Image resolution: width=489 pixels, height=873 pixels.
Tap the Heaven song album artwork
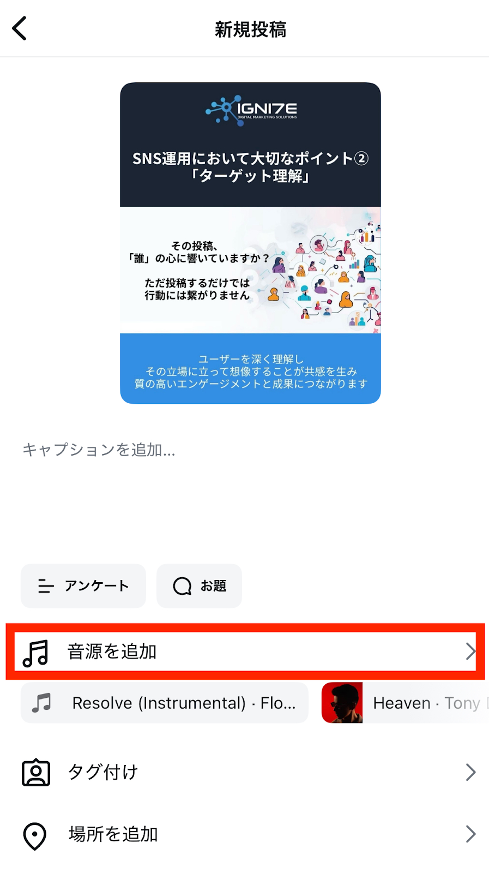pos(342,703)
